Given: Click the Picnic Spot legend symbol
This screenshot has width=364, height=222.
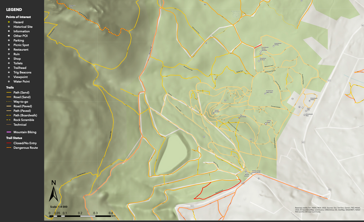Looking at the screenshot, I should click(x=9, y=45).
